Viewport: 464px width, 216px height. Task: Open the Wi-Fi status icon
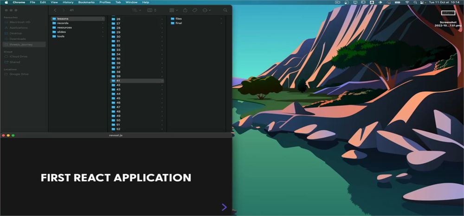[x=407, y=2]
